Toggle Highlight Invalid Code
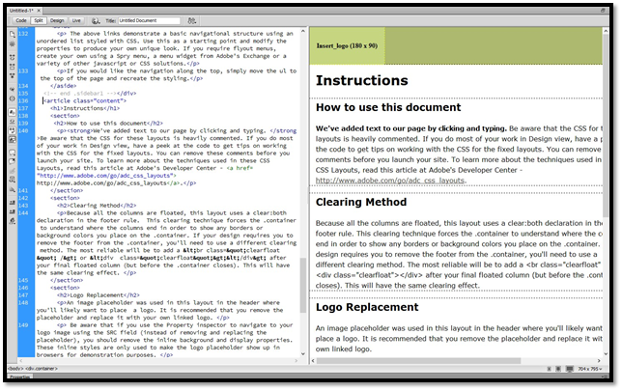Image resolution: width=622 pixels, height=391 pixels. coord(13,121)
